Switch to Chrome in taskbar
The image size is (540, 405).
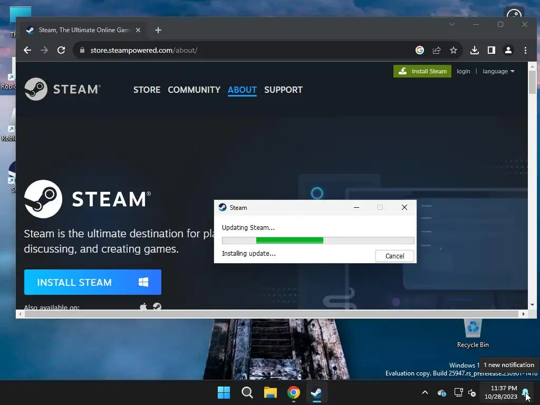click(293, 392)
